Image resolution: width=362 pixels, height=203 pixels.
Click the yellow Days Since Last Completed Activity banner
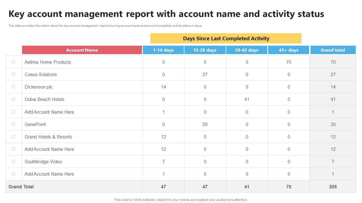tap(226, 38)
